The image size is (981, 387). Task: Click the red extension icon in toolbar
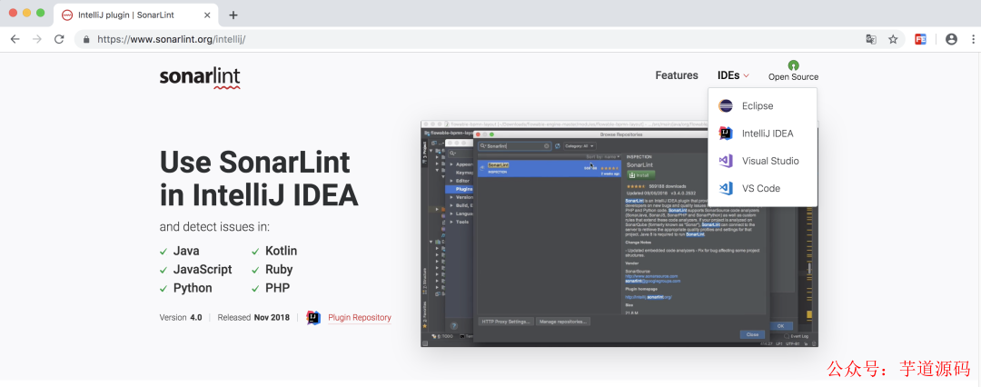click(920, 39)
